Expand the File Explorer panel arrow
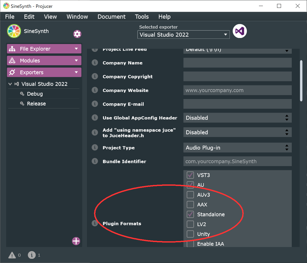Image resolution: width=307 pixels, height=263 pixels. pyautogui.click(x=76, y=49)
